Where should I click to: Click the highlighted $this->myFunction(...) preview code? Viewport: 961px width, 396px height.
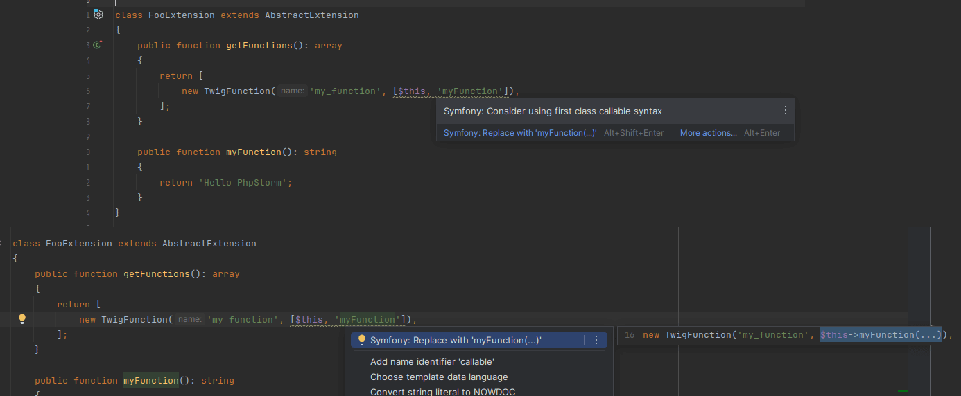[x=881, y=335]
